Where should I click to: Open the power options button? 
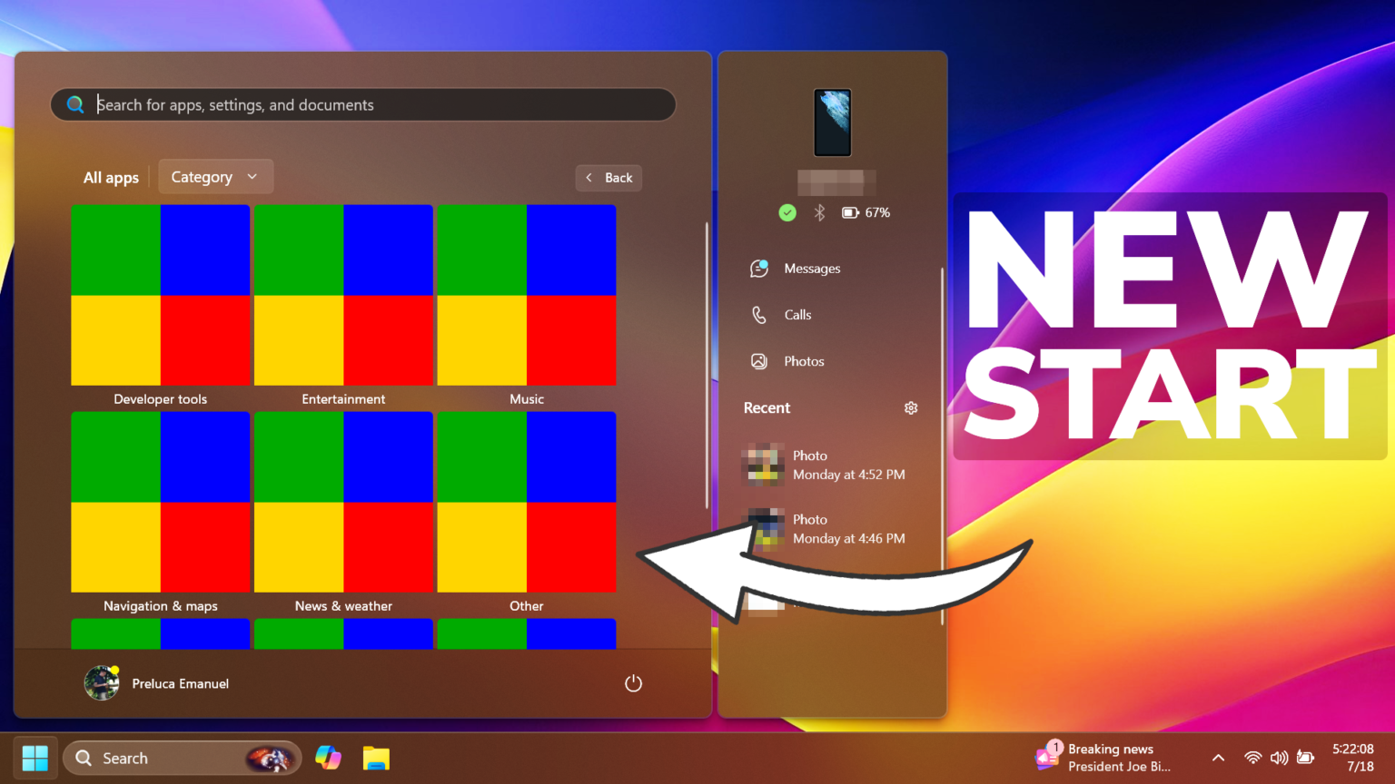click(633, 683)
